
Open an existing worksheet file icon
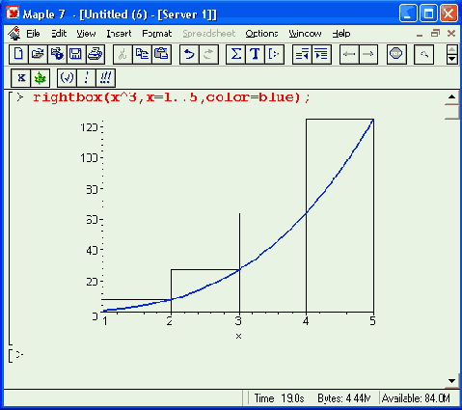point(38,54)
